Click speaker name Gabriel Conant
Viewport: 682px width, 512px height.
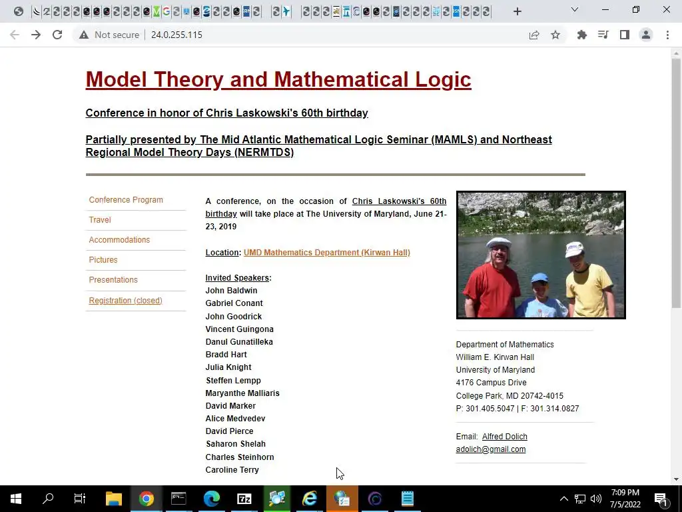pyautogui.click(x=234, y=303)
